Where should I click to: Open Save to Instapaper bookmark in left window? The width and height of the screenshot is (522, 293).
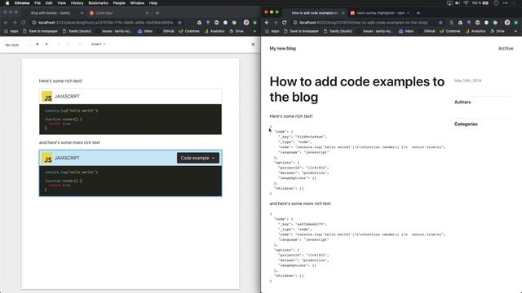click(40, 31)
